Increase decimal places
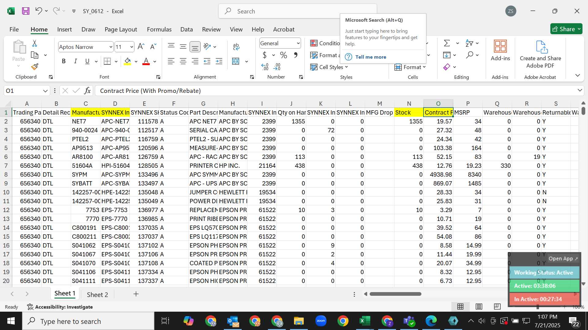The image size is (588, 330). pos(265,67)
